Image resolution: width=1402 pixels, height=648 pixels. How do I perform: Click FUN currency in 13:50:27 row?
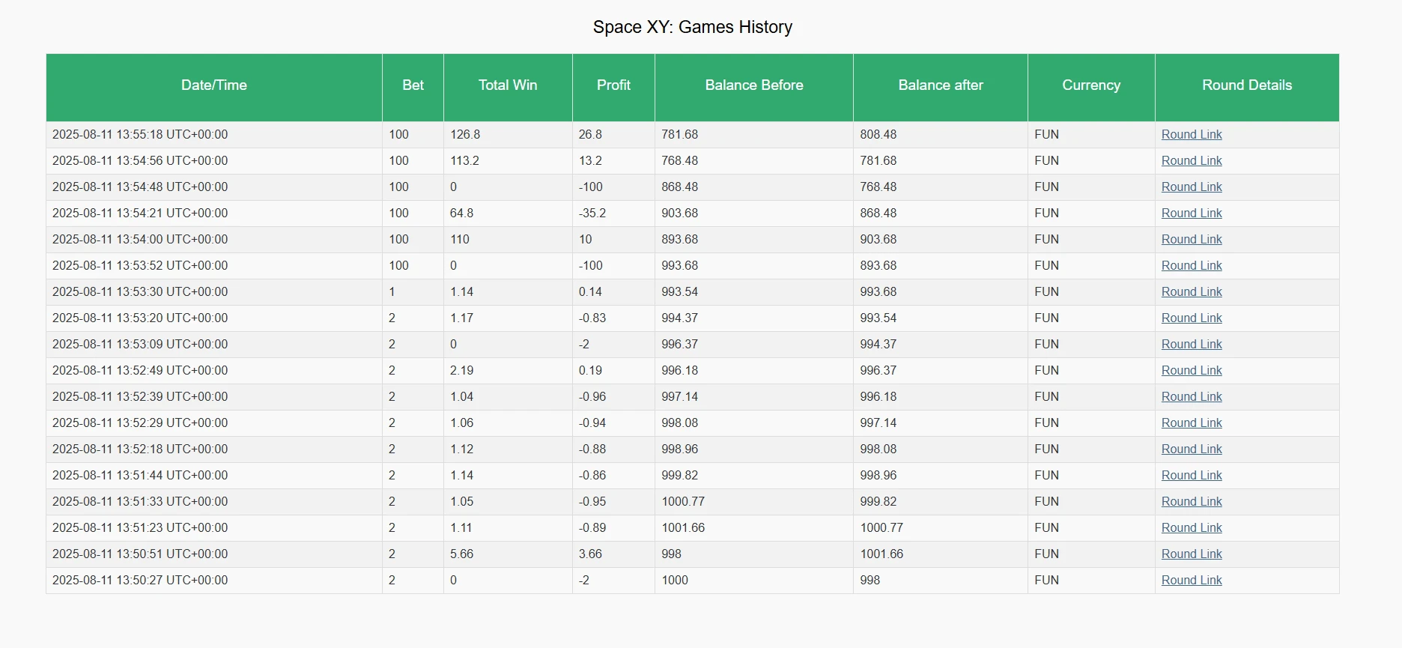1046,581
